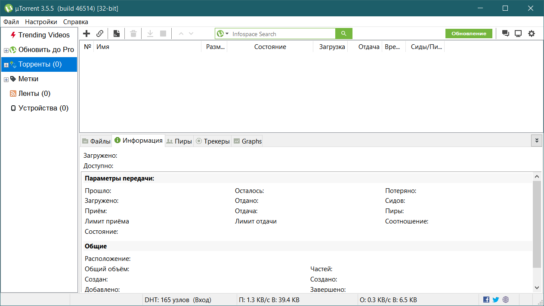Screen dimensions: 544x306
Task: Click Add Torrent from URL link icon
Action: [x=100, y=34]
